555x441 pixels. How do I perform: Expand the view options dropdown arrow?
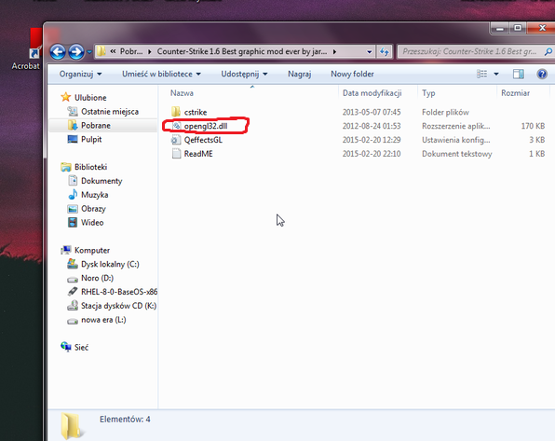[496, 74]
